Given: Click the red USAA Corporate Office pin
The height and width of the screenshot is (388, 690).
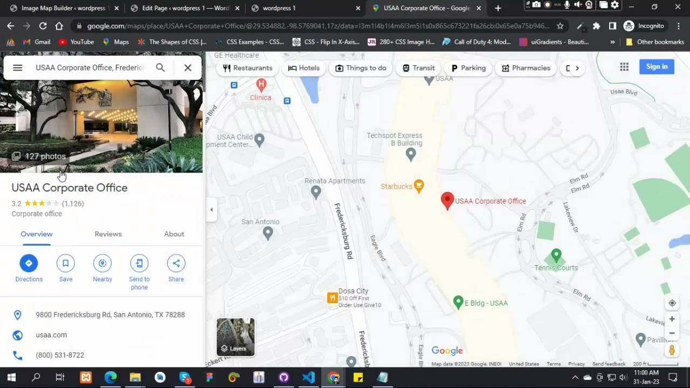Looking at the screenshot, I should click(x=447, y=200).
